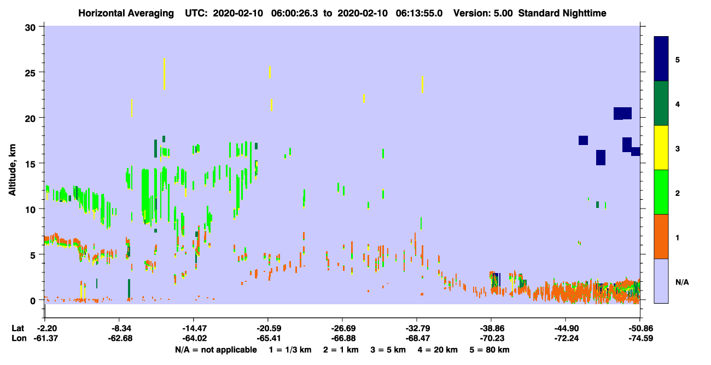Click the lavender N/A color bar segment
The width and height of the screenshot is (711, 365).
pyautogui.click(x=661, y=281)
